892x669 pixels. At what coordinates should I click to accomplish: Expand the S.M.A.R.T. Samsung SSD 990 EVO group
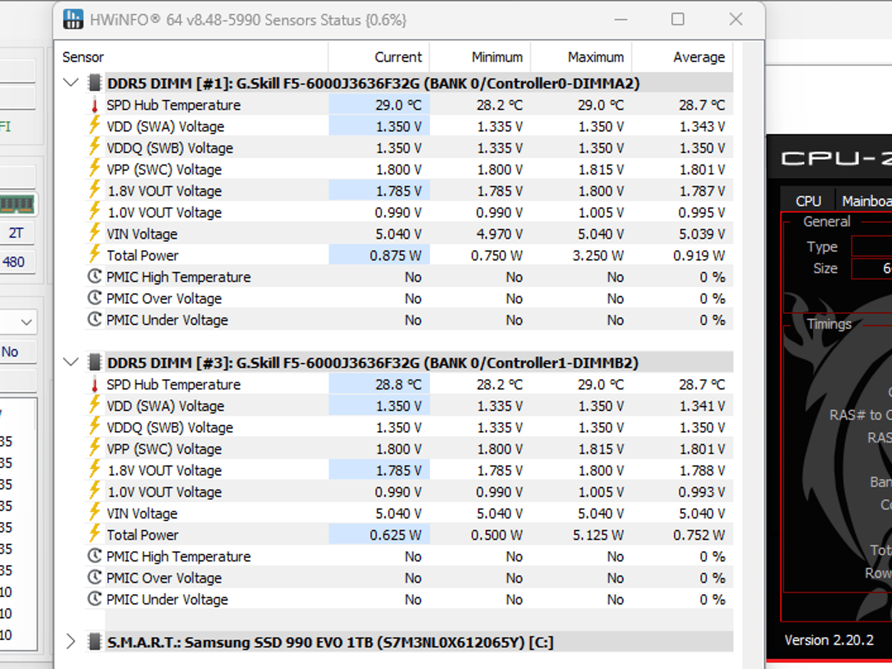point(71,642)
